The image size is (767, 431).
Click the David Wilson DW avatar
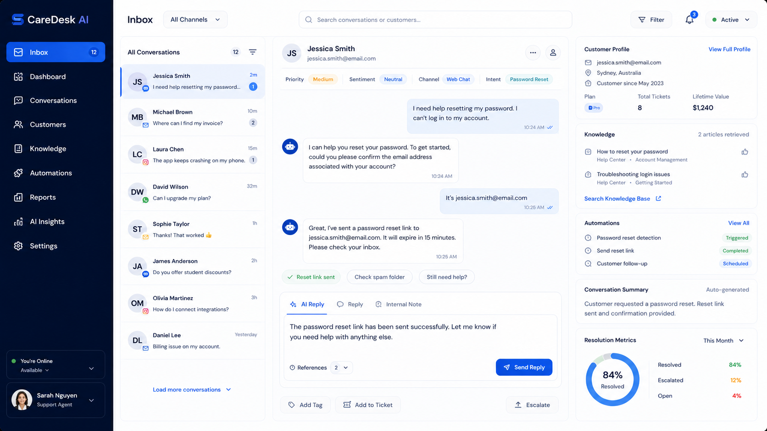[x=137, y=192]
